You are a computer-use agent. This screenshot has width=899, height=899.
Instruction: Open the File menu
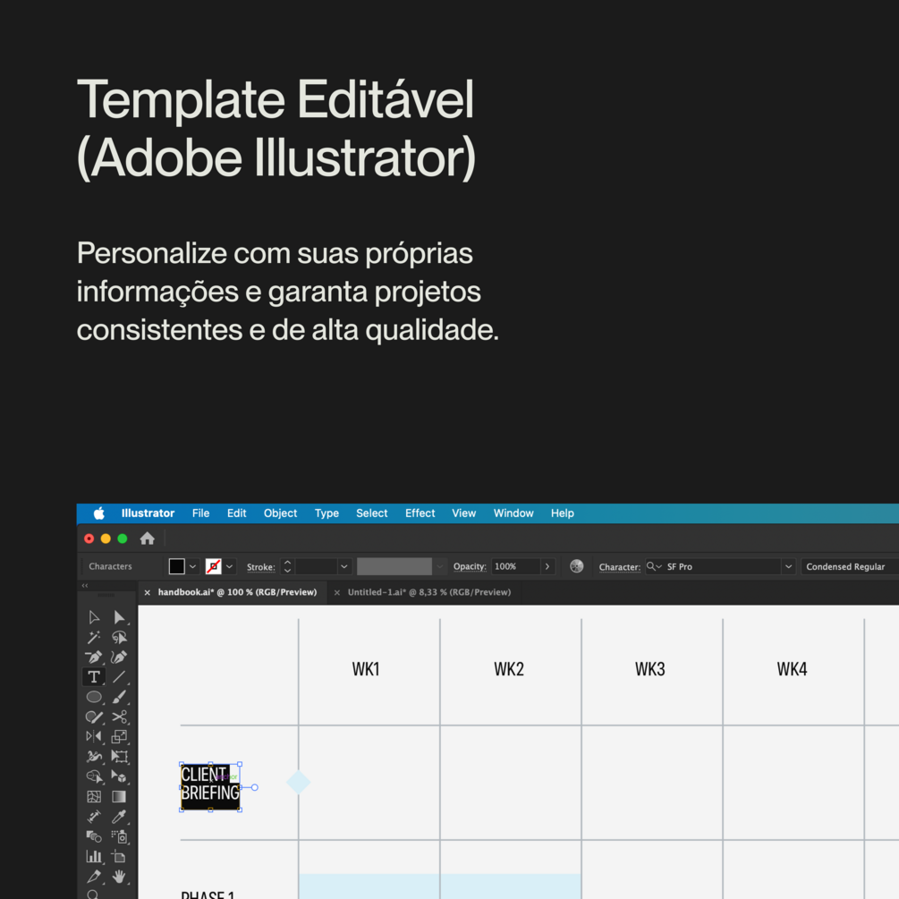200,513
